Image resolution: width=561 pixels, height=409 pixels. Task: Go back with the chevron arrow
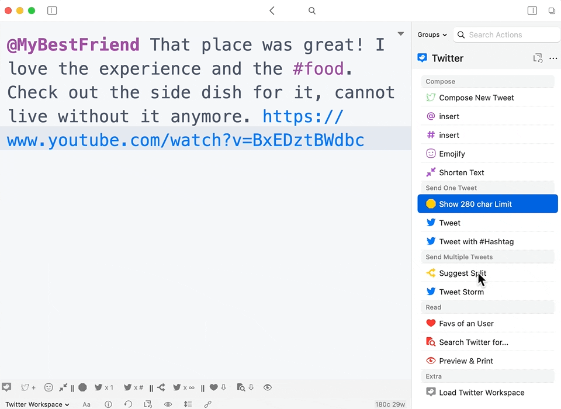point(272,11)
